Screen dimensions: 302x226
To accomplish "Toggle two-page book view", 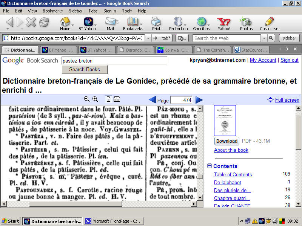I will (117, 99).
